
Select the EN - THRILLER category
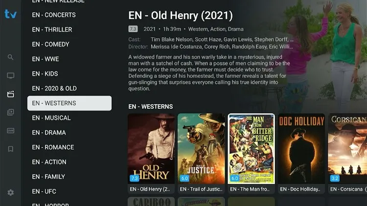pyautogui.click(x=52, y=29)
